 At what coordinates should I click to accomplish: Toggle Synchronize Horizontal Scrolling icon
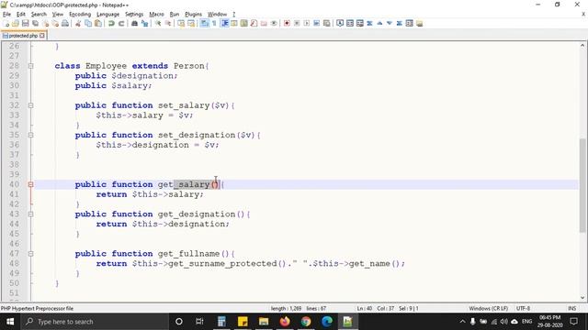[x=191, y=23]
